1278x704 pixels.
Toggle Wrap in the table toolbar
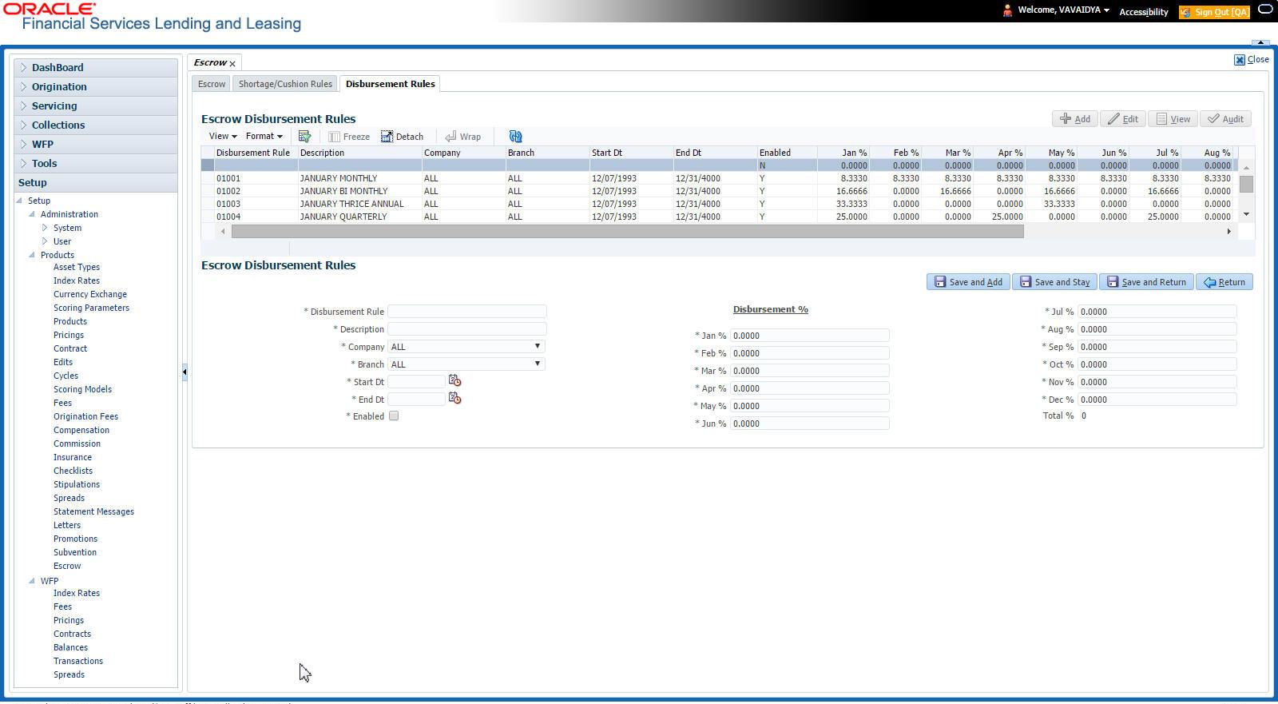tap(463, 137)
